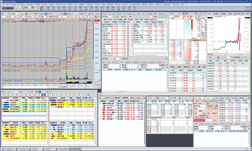Switch to the 잔고 tab in the balance panel
Screen dimensions: 252x151
pyautogui.click(x=122, y=62)
